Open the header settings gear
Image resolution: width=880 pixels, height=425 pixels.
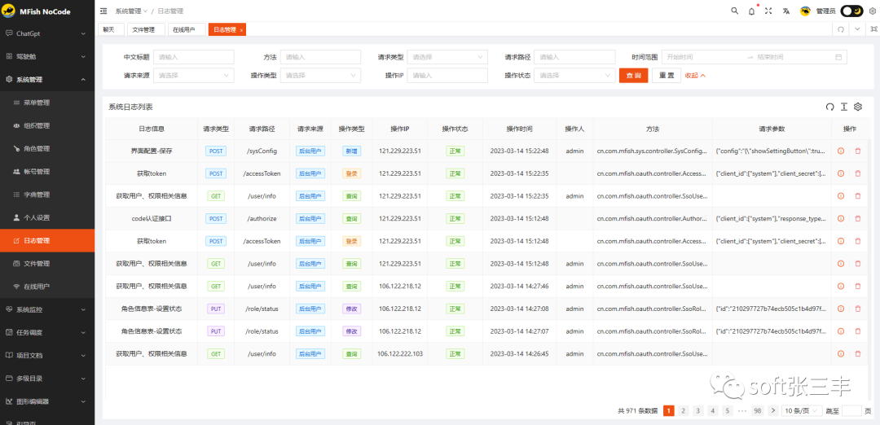pos(872,11)
